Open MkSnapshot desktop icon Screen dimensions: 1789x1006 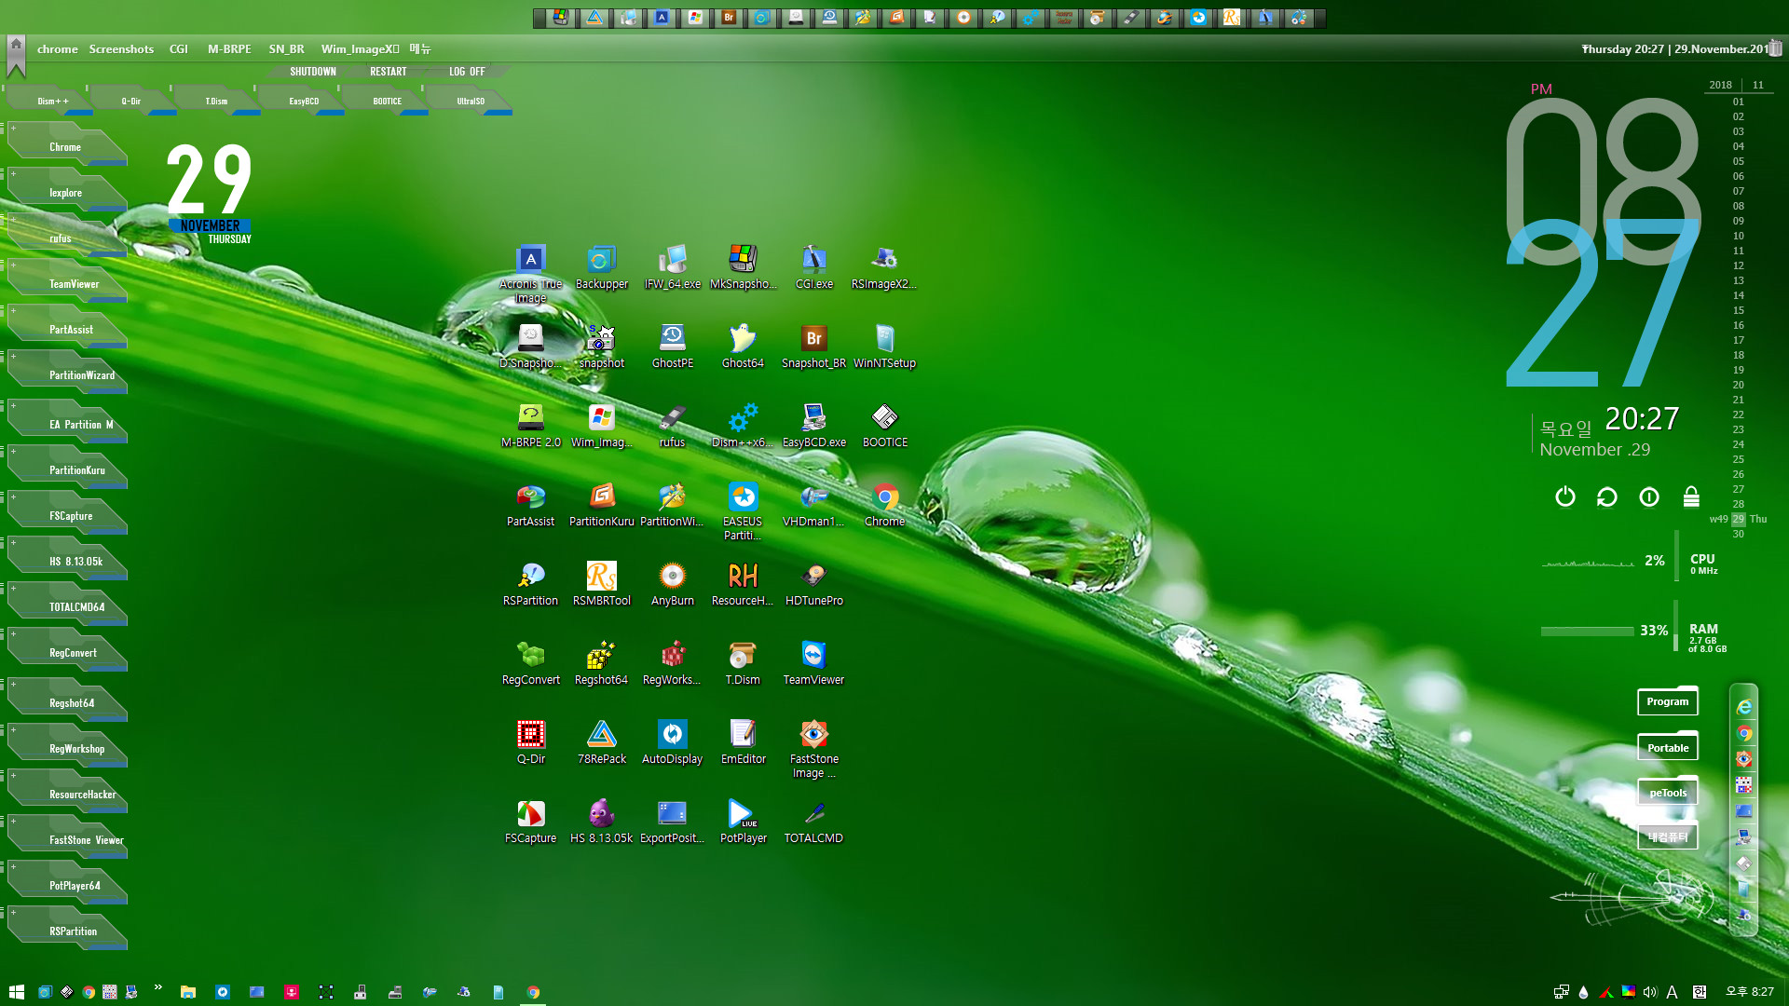[x=743, y=267]
